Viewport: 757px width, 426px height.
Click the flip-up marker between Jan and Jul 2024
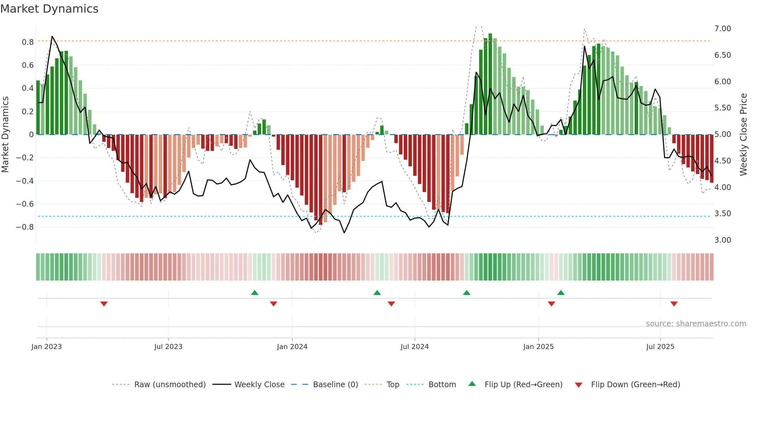[x=377, y=293]
